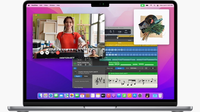The image size is (200, 112).
Task: Open Messages from the Dock
Action: coord(56,95)
